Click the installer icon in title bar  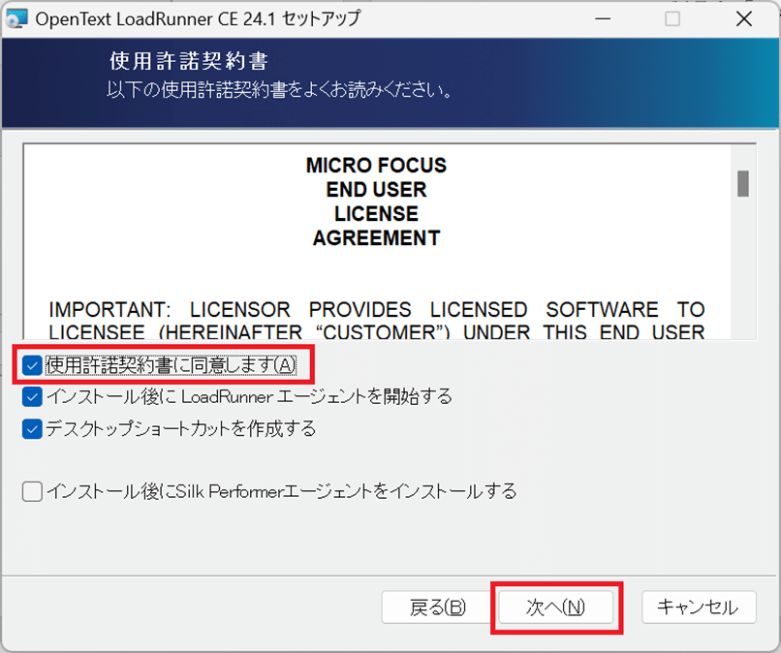16,19
